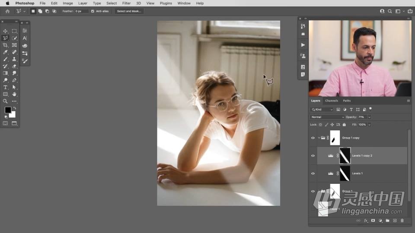Select the Eraser tool

click(14, 66)
